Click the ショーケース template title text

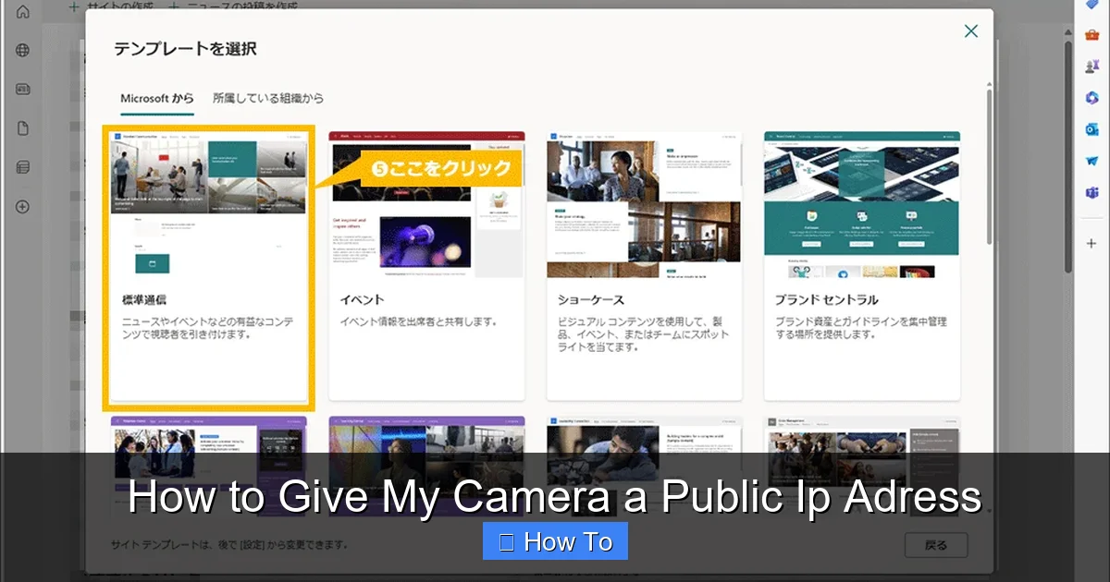[x=591, y=300]
